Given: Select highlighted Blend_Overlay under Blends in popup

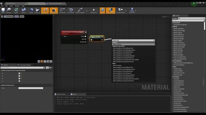Looking at the screenshot, I should tap(134, 44).
